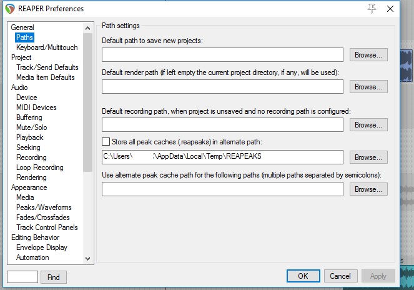Browse for the REAPEAKS peak cache folder

pyautogui.click(x=368, y=157)
